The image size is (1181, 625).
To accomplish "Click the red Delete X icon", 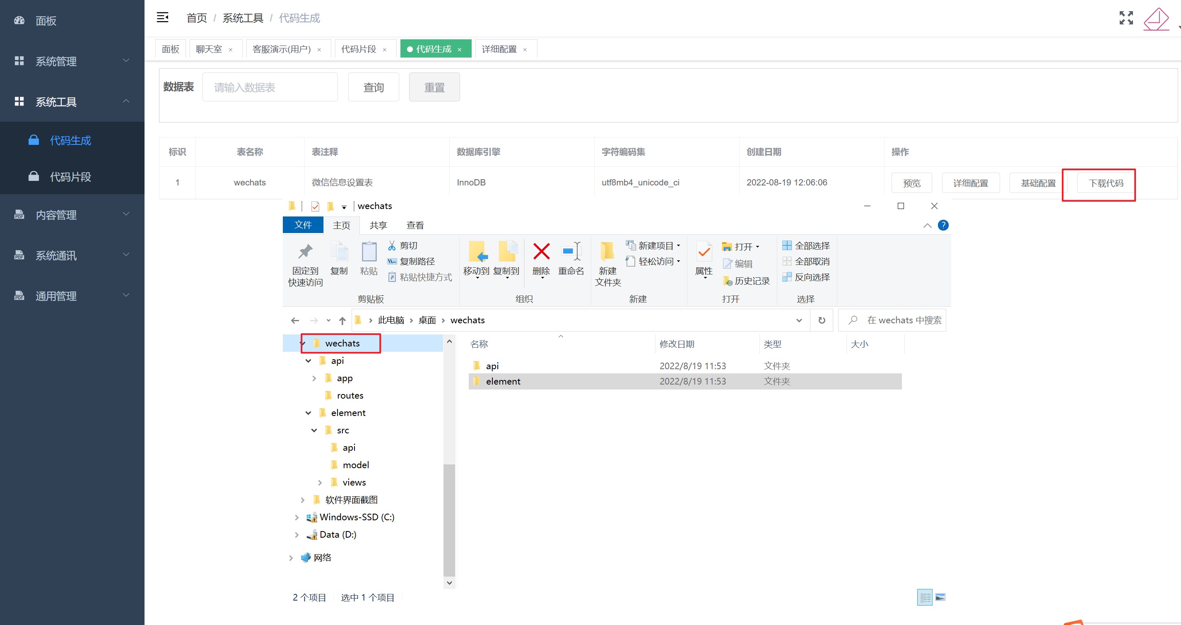I will [x=541, y=252].
